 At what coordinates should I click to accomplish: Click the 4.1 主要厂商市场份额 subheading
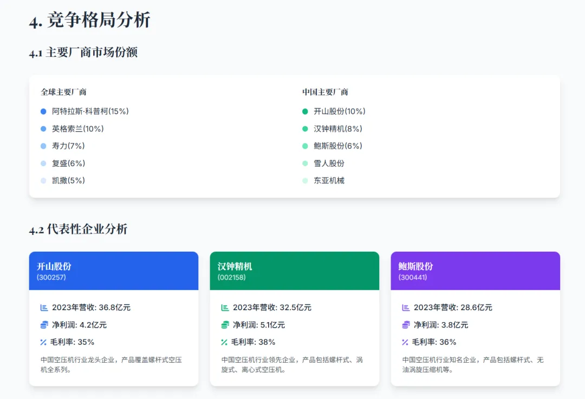pyautogui.click(x=83, y=52)
